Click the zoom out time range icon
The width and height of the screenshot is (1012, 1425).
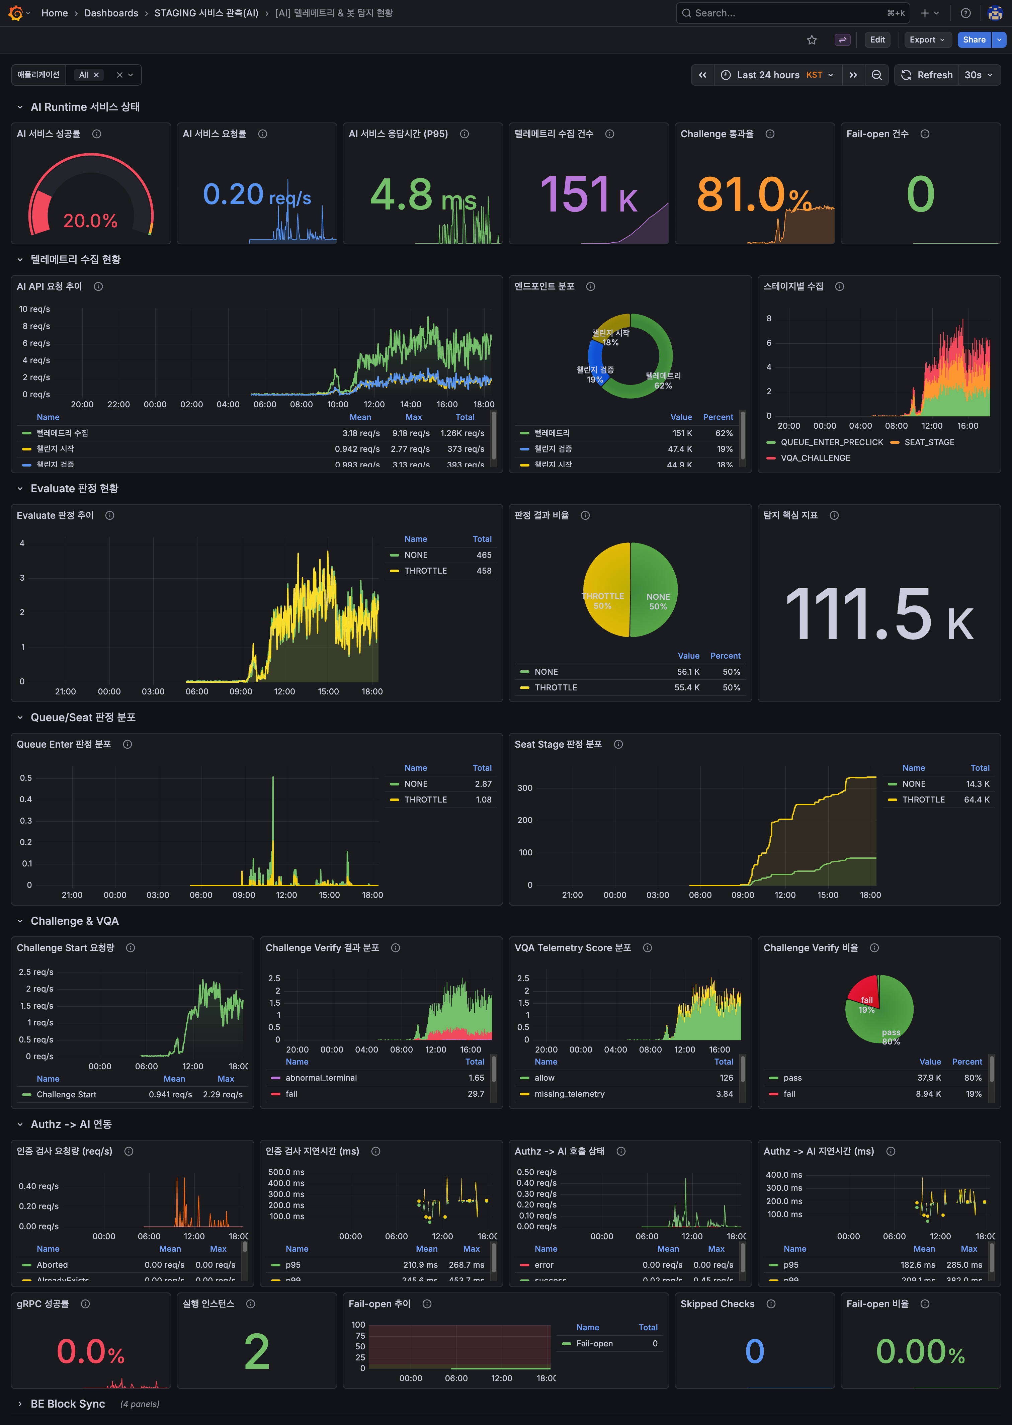876,75
